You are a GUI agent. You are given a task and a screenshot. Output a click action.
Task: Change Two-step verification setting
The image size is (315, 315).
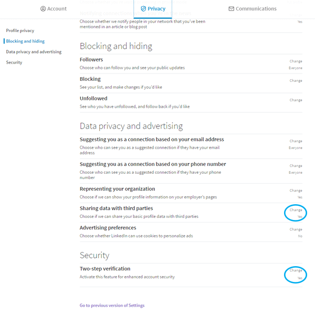296,270
